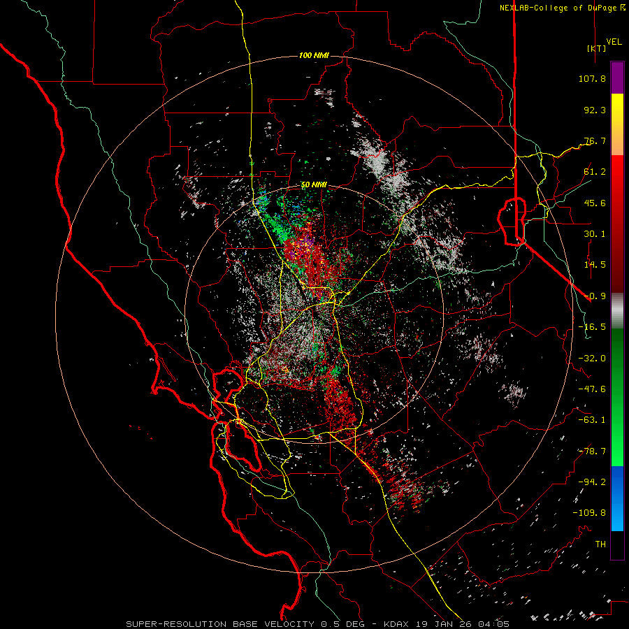Click the 14.5 velocity scale value
The image size is (629, 629).
point(595,265)
